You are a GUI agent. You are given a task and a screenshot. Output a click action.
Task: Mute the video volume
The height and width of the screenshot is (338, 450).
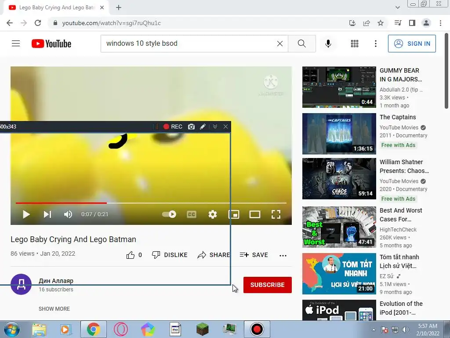click(68, 214)
